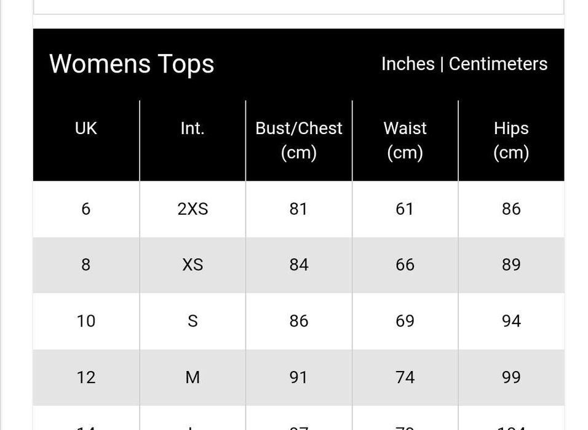The height and width of the screenshot is (430, 588).
Task: Click the XS international size cell
Action: point(193,265)
